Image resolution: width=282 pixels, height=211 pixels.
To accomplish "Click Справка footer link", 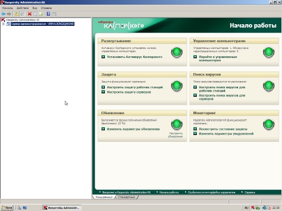I will point(250,192).
